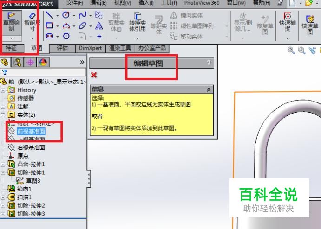The width and height of the screenshot is (321, 229).
Task: Select the 镜向1 feature
Action: (x=24, y=189)
